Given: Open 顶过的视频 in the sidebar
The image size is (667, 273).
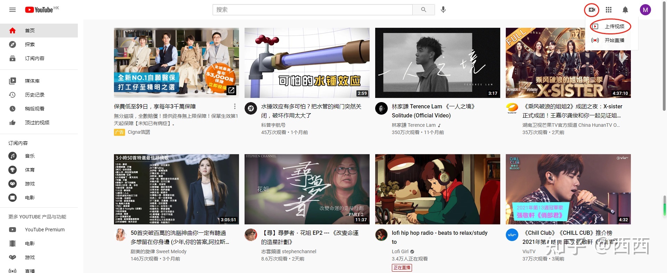Looking at the screenshot, I should tap(39, 123).
